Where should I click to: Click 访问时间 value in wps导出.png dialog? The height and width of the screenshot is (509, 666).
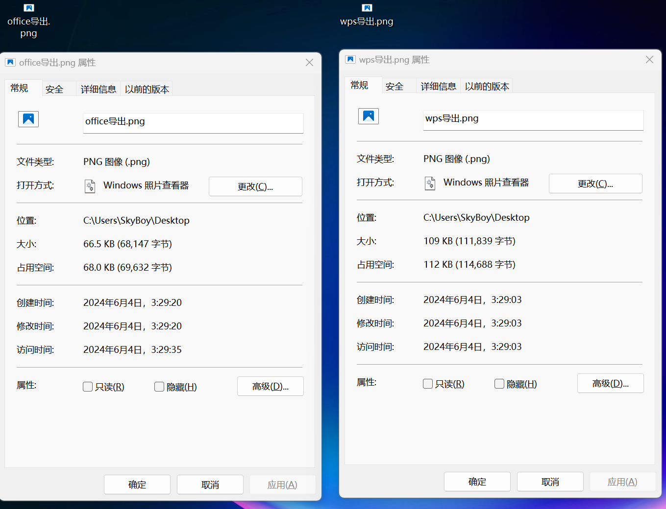(472, 347)
